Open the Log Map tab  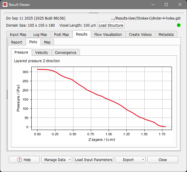40,35
